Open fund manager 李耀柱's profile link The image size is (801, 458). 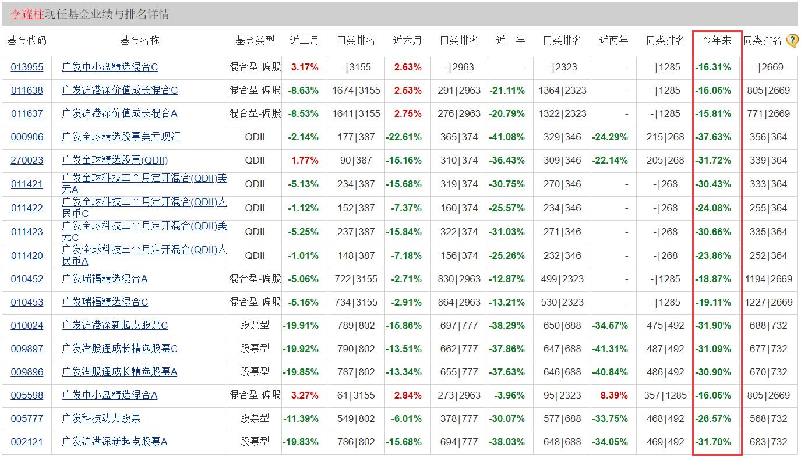click(x=26, y=14)
